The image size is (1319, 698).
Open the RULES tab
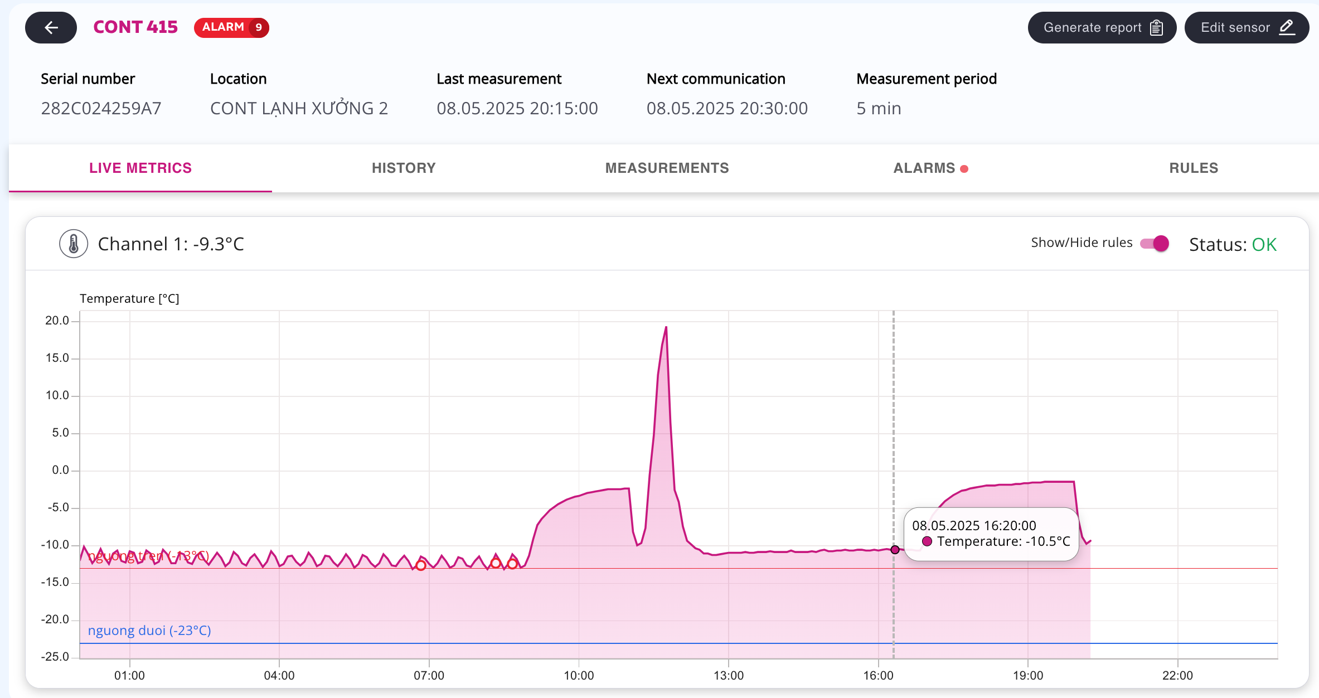pyautogui.click(x=1194, y=168)
